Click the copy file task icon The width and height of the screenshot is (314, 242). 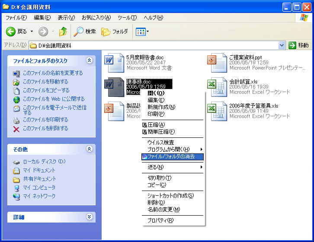16,91
